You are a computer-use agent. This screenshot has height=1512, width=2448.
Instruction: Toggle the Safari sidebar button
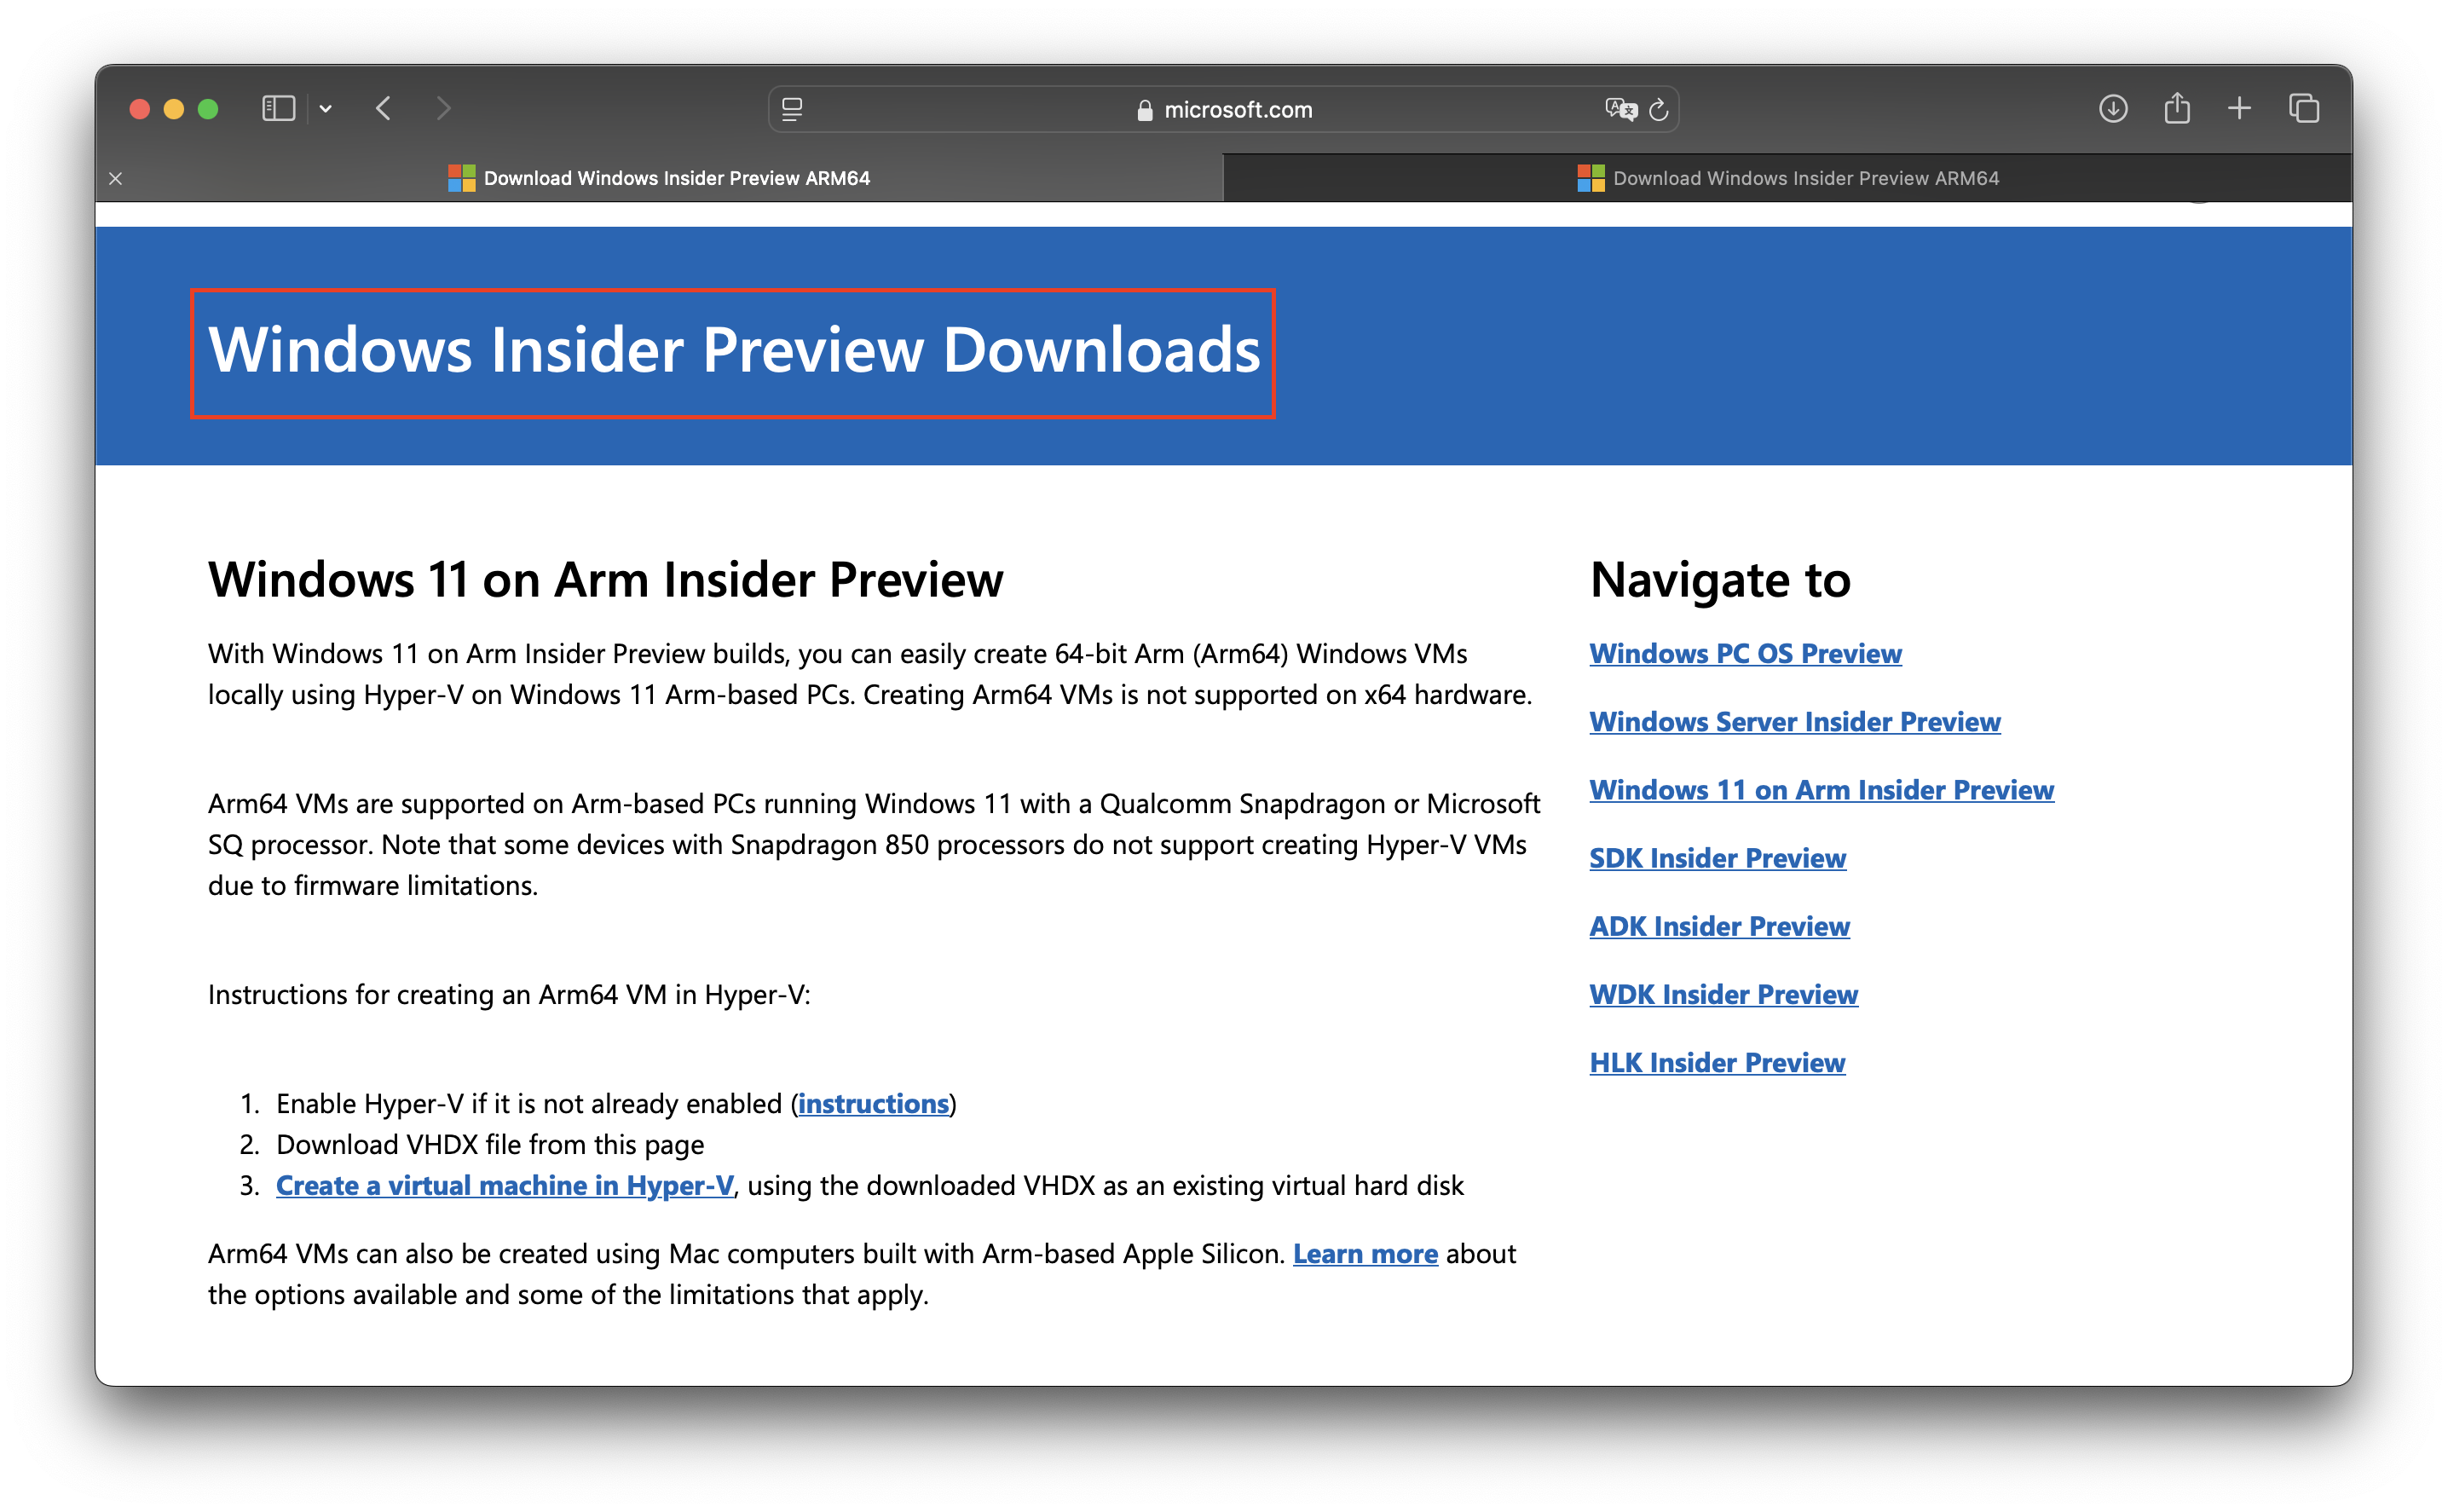(278, 108)
